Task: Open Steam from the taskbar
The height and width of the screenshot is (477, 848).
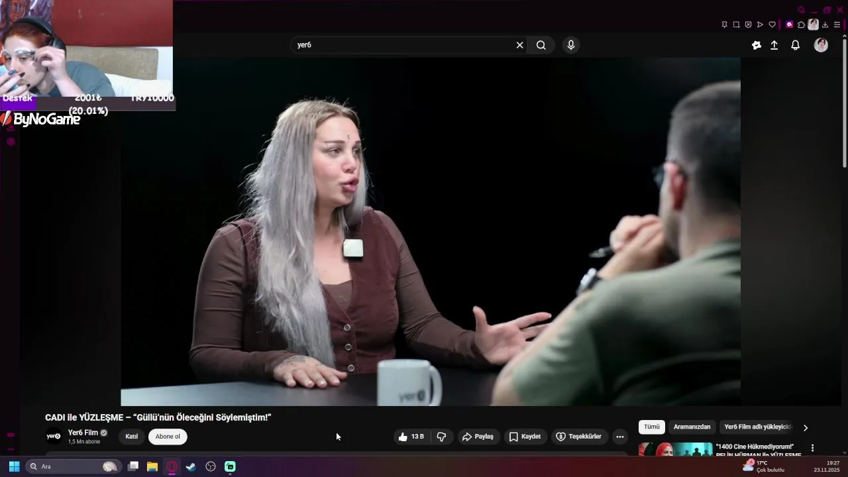Action: point(191,466)
